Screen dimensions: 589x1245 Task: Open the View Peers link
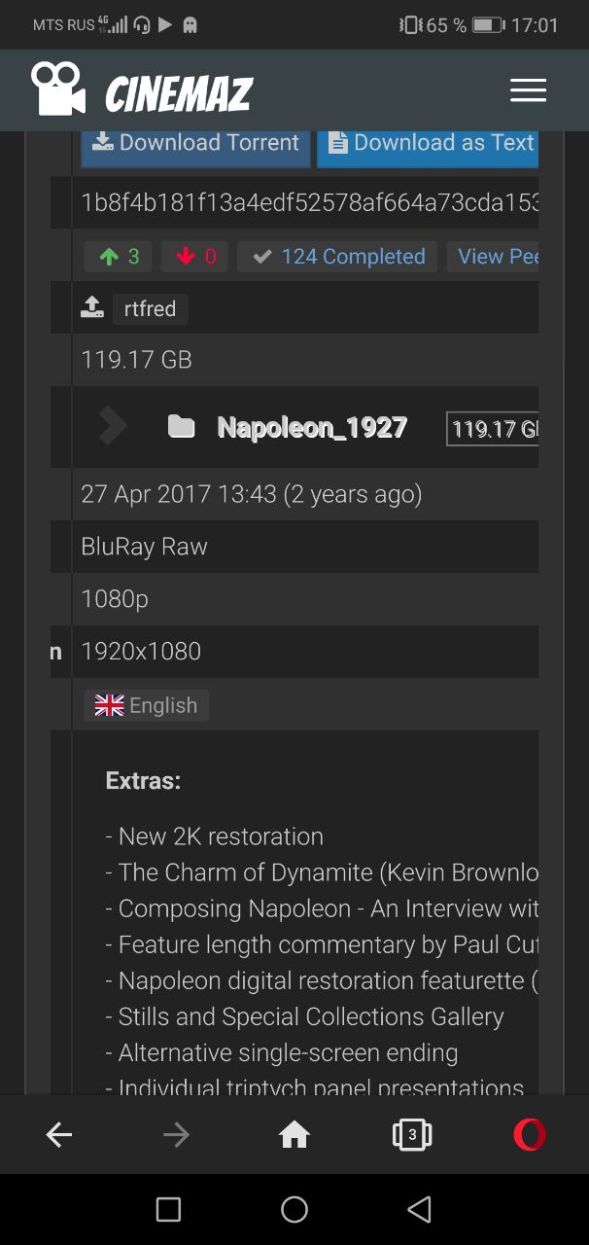493,257
